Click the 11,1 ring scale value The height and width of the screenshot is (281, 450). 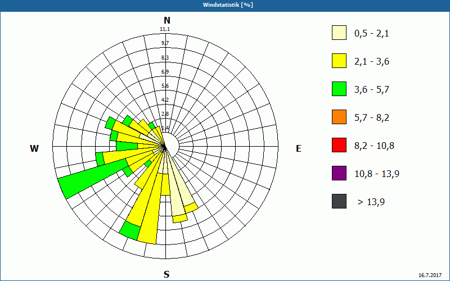(165, 29)
